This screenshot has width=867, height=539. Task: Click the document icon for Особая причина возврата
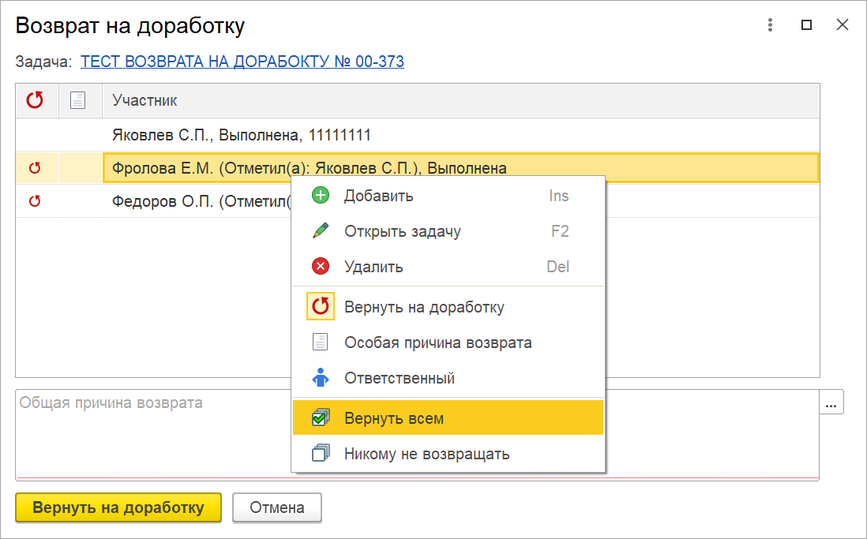pyautogui.click(x=321, y=342)
